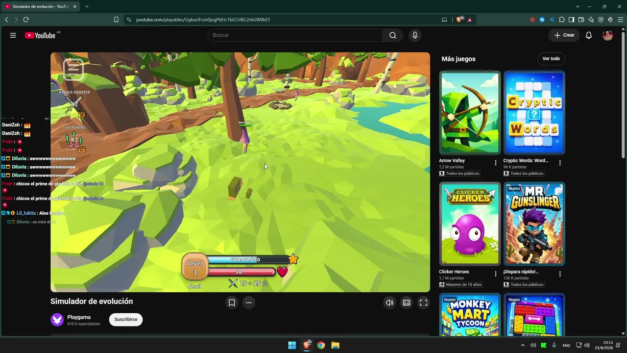Open the Mr Gunslinger game thumbnail
627x353 pixels.
[x=534, y=224]
